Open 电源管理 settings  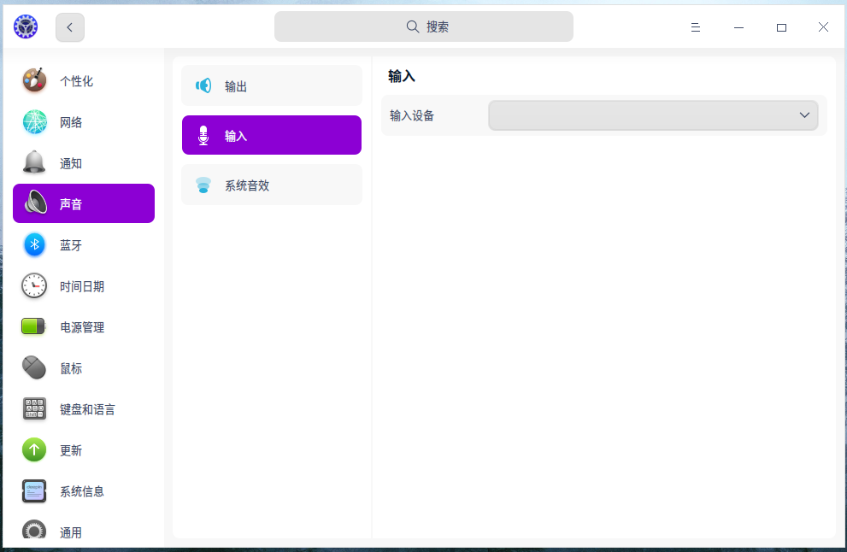pos(84,326)
